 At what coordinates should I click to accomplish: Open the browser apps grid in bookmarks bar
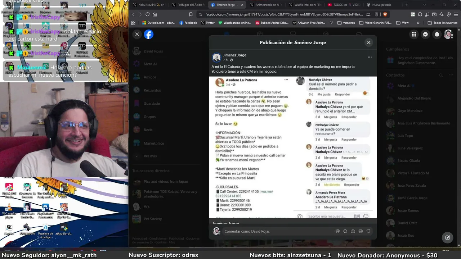(x=133, y=23)
